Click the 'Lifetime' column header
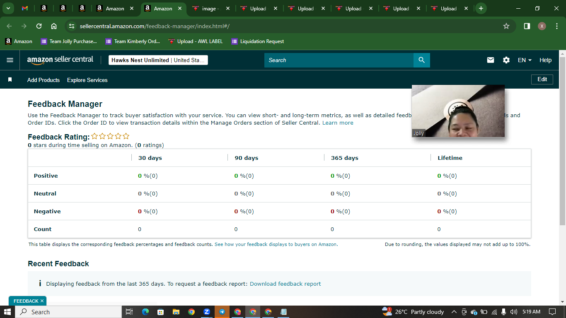Viewport: 566px width, 318px height. (450, 158)
